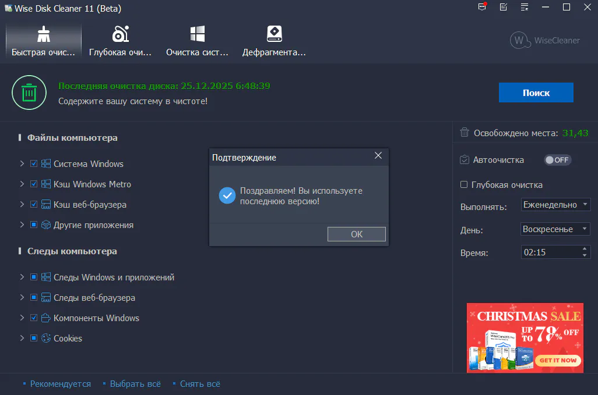Image resolution: width=598 pixels, height=395 pixels.
Task: Open the Deep Clean broom-disk icon
Action: (120, 34)
